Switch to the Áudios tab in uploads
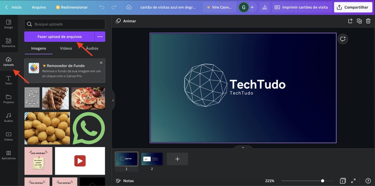The width and height of the screenshot is (375, 186). click(x=92, y=48)
